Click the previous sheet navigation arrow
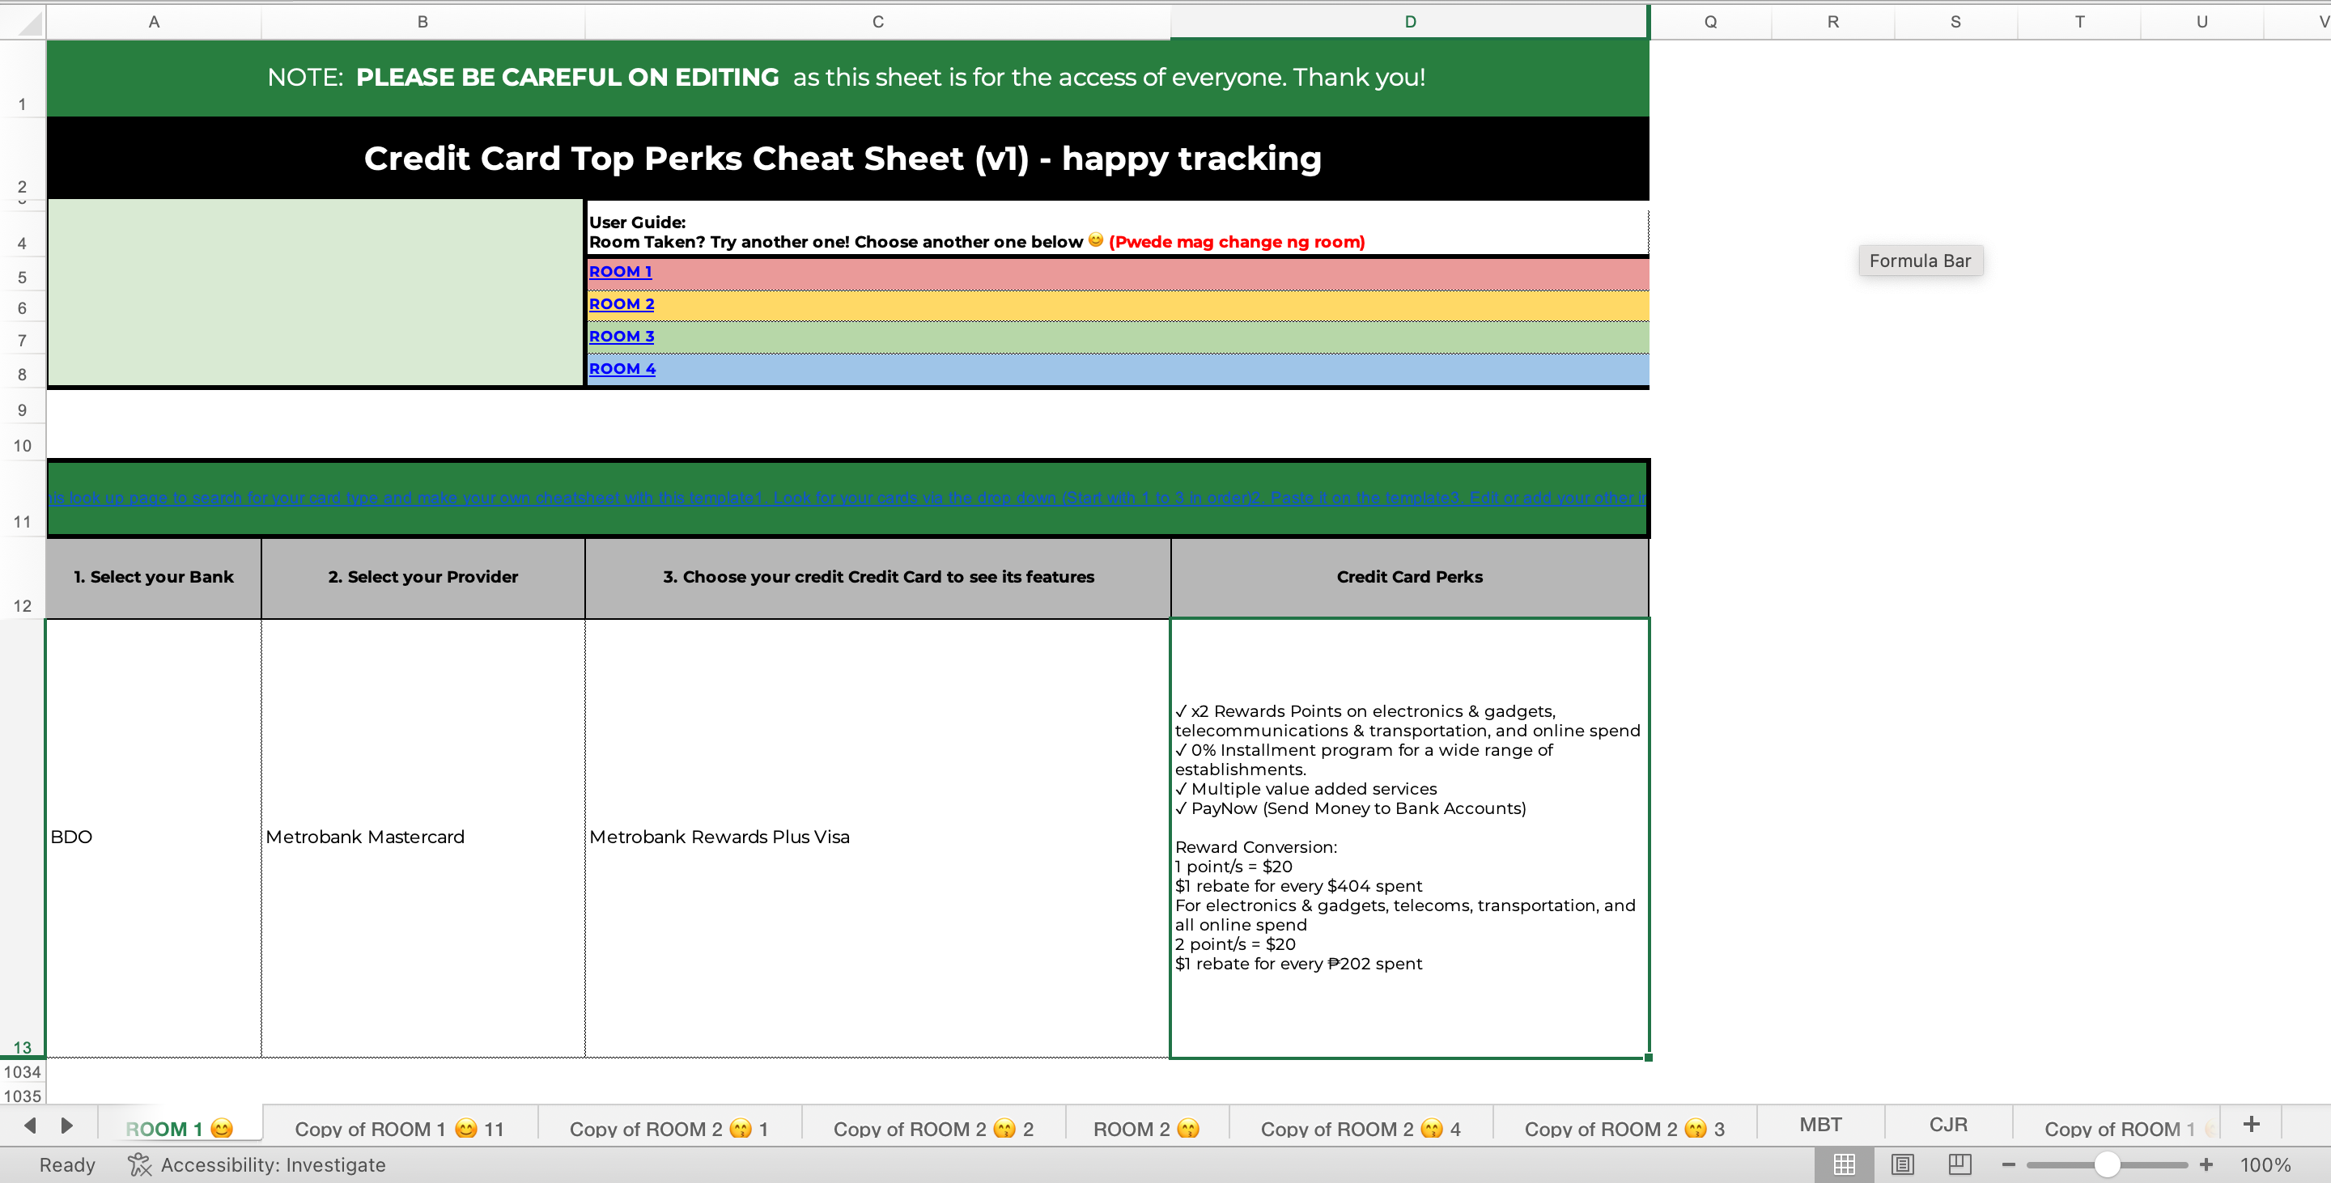The image size is (2331, 1183). click(30, 1126)
